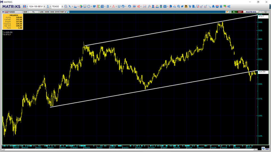
Task: Open the bar chart icon
Action: [x=75, y=6]
